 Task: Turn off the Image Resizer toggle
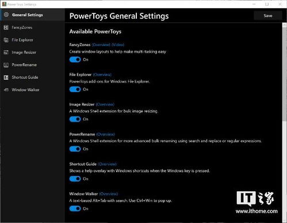75,119
